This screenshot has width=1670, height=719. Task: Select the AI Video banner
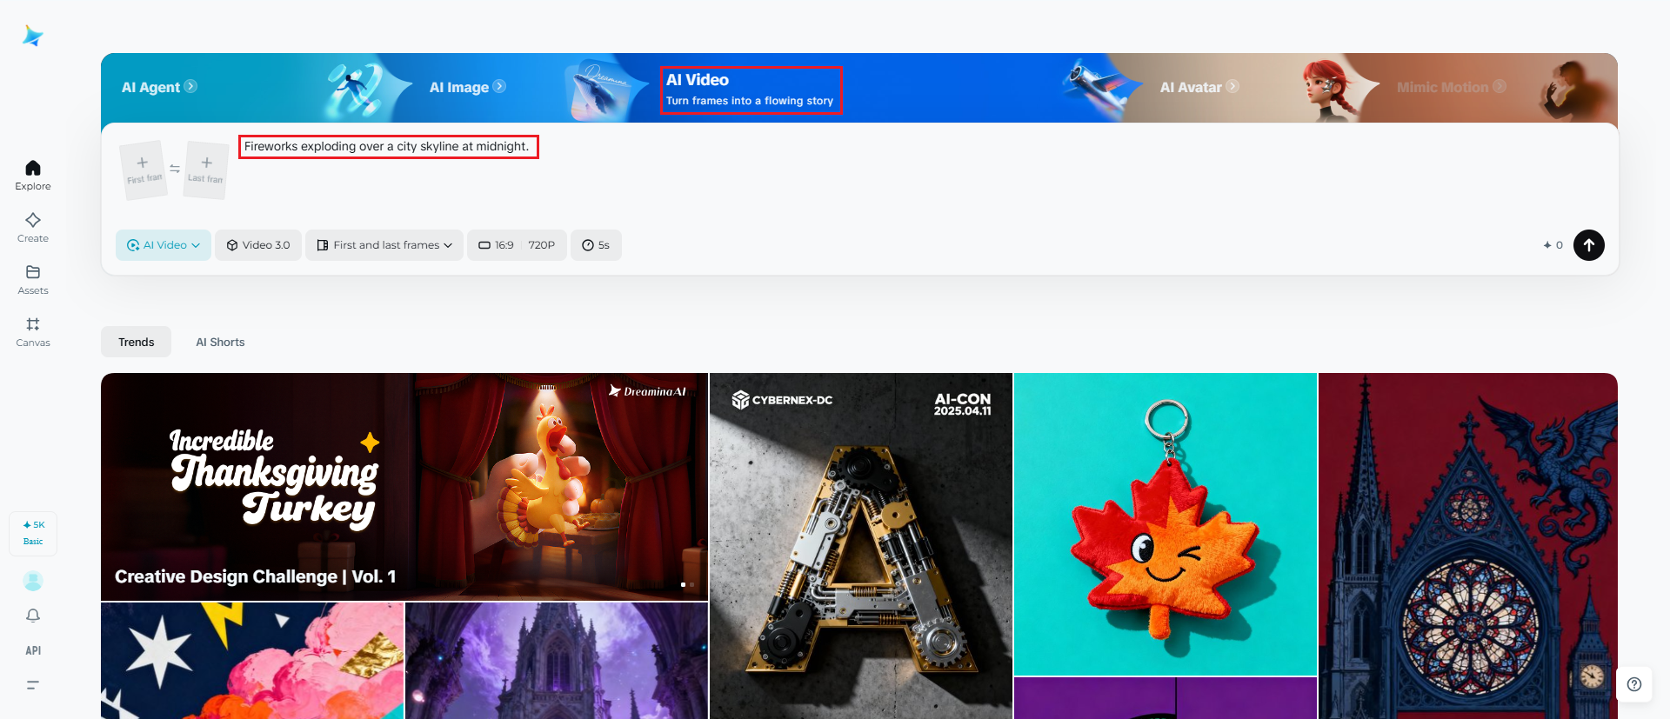coord(751,90)
